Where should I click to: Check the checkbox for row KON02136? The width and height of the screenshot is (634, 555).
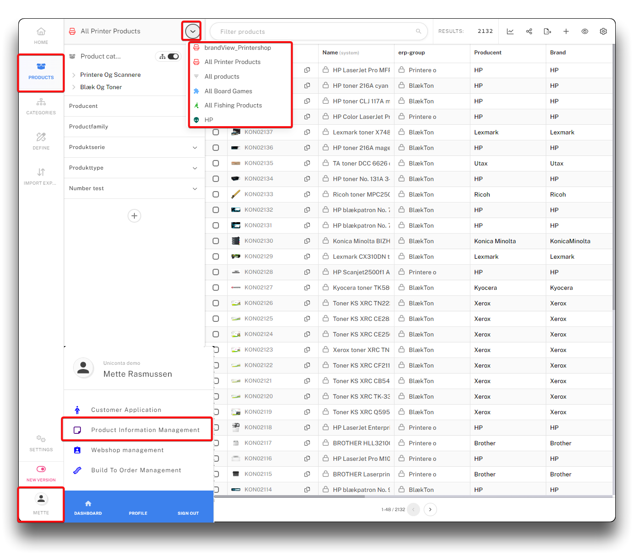coord(216,148)
